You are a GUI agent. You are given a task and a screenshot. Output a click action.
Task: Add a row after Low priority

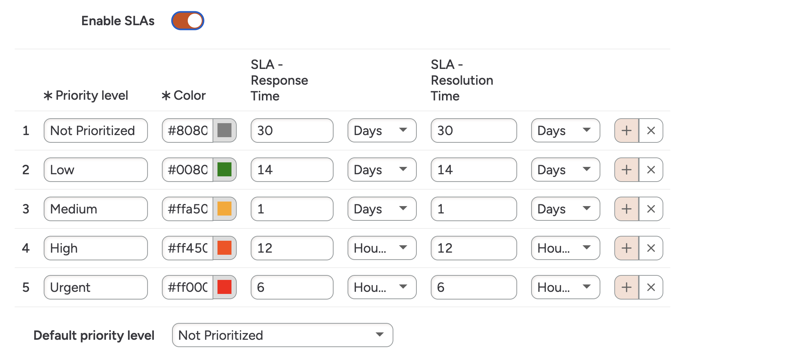[x=627, y=170]
